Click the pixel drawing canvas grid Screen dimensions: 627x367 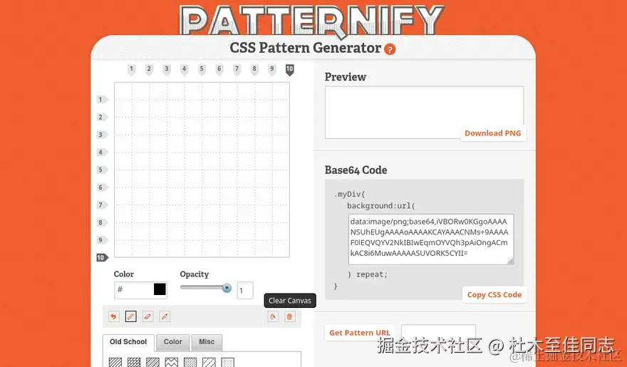point(202,170)
